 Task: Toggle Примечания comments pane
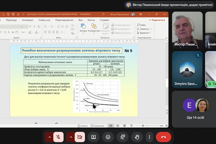98,126
